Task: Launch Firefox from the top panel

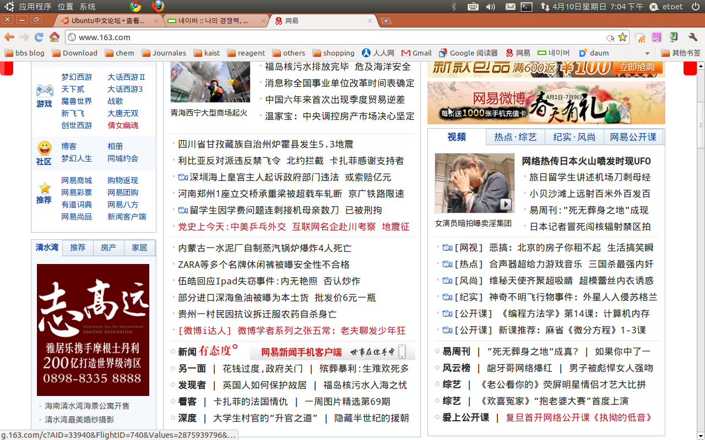Action: point(158,7)
